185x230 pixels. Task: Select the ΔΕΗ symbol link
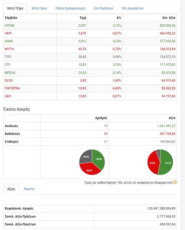[8, 96]
